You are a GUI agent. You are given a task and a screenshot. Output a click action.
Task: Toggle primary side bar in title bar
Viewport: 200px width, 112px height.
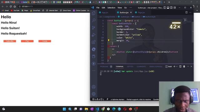click(x=165, y=7)
